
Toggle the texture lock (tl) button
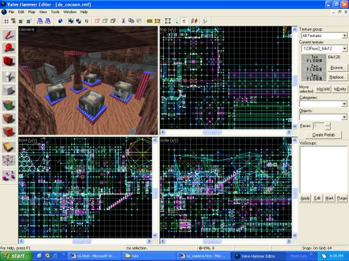184,21
